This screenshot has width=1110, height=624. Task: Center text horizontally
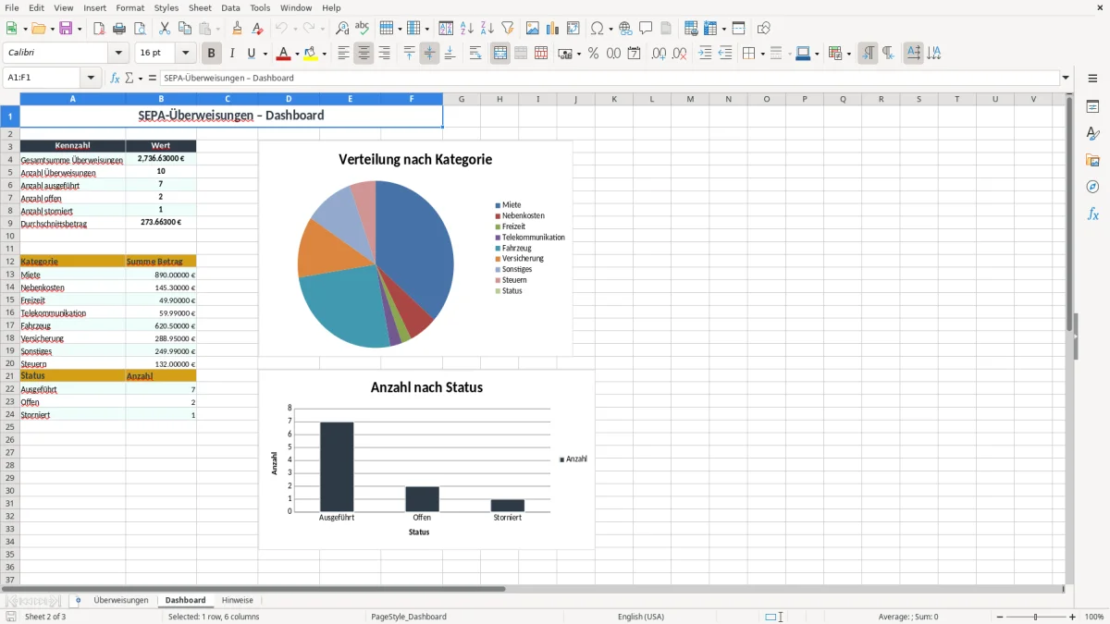pos(364,54)
